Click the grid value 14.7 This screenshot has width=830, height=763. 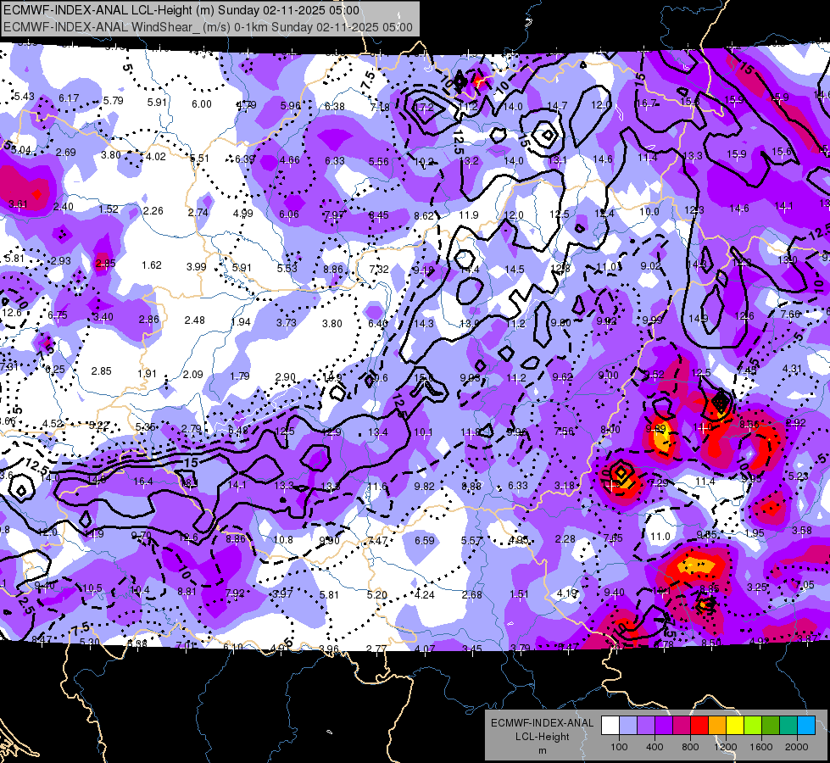[557, 106]
